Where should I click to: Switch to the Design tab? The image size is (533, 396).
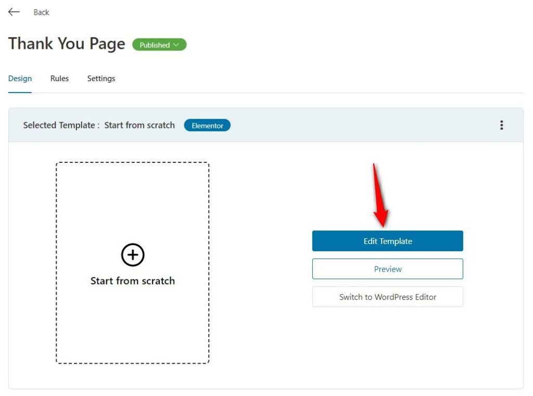tap(20, 79)
